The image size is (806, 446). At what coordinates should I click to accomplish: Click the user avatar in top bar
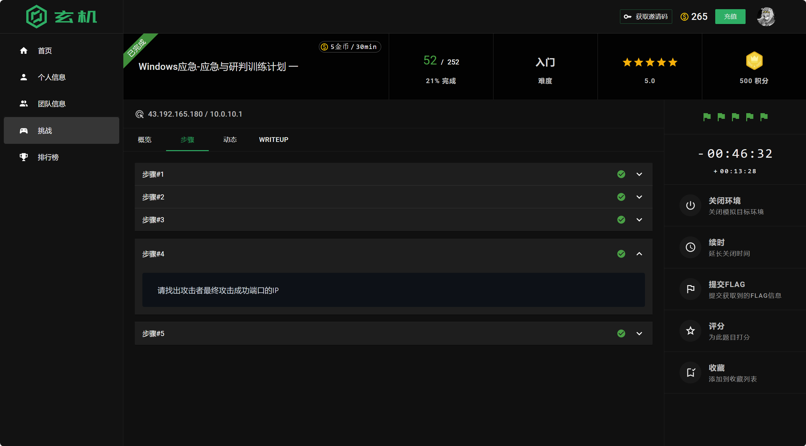point(766,16)
